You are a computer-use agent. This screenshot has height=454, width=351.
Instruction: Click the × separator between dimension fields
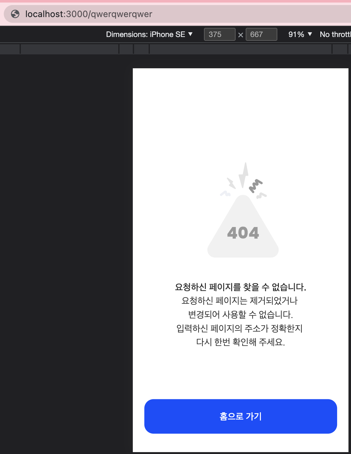[x=241, y=35]
